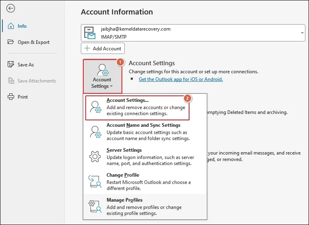Click the Info home icon

(11, 26)
